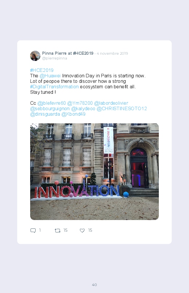Visit @Ym78200 mentioned profile
The image size is (189, 293).
[80, 103]
